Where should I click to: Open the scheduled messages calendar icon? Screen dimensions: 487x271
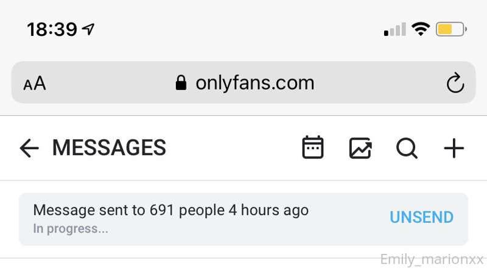click(x=313, y=147)
